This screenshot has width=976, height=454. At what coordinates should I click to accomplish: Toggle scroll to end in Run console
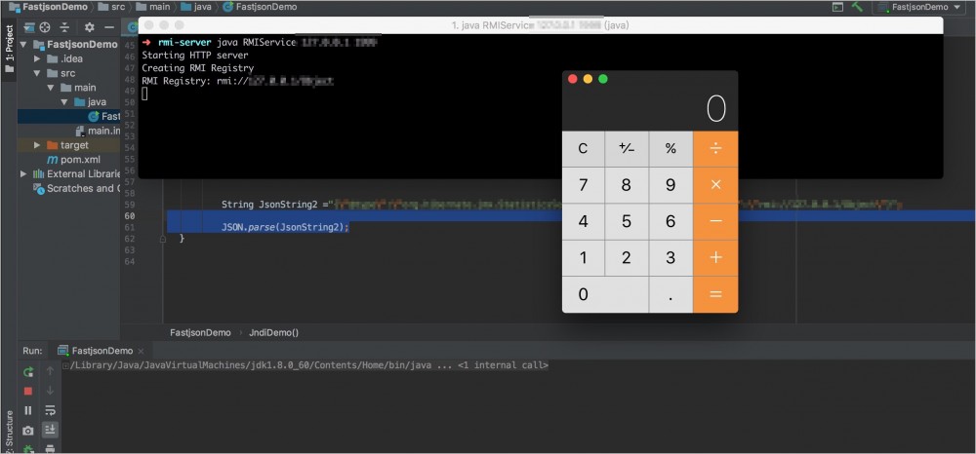pos(51,430)
